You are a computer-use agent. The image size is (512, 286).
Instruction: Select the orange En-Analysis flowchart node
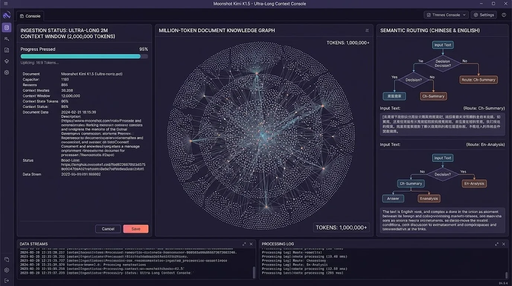[474, 183]
